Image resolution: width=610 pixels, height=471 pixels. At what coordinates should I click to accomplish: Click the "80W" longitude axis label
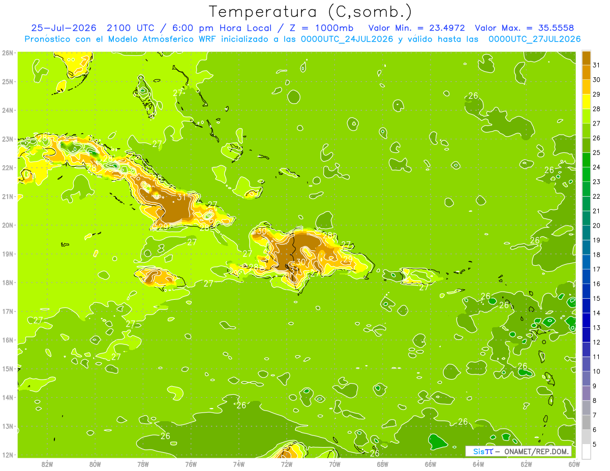point(95,464)
